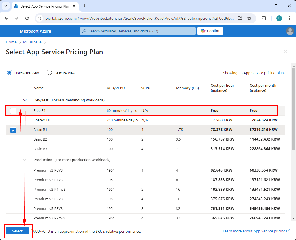Open the blade title ellipsis options
Screen dimensions: 296x240
coord(112,52)
